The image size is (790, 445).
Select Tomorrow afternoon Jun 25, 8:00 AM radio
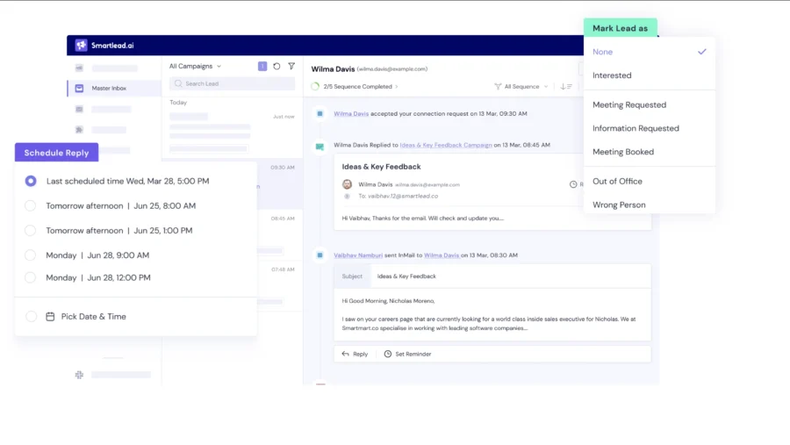click(31, 205)
